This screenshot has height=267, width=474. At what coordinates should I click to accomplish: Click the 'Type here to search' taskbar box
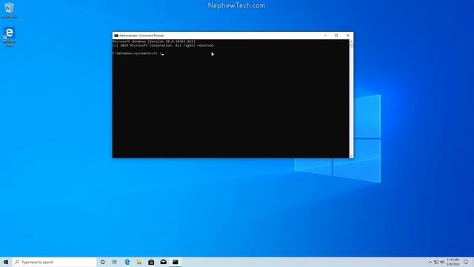(x=54, y=262)
